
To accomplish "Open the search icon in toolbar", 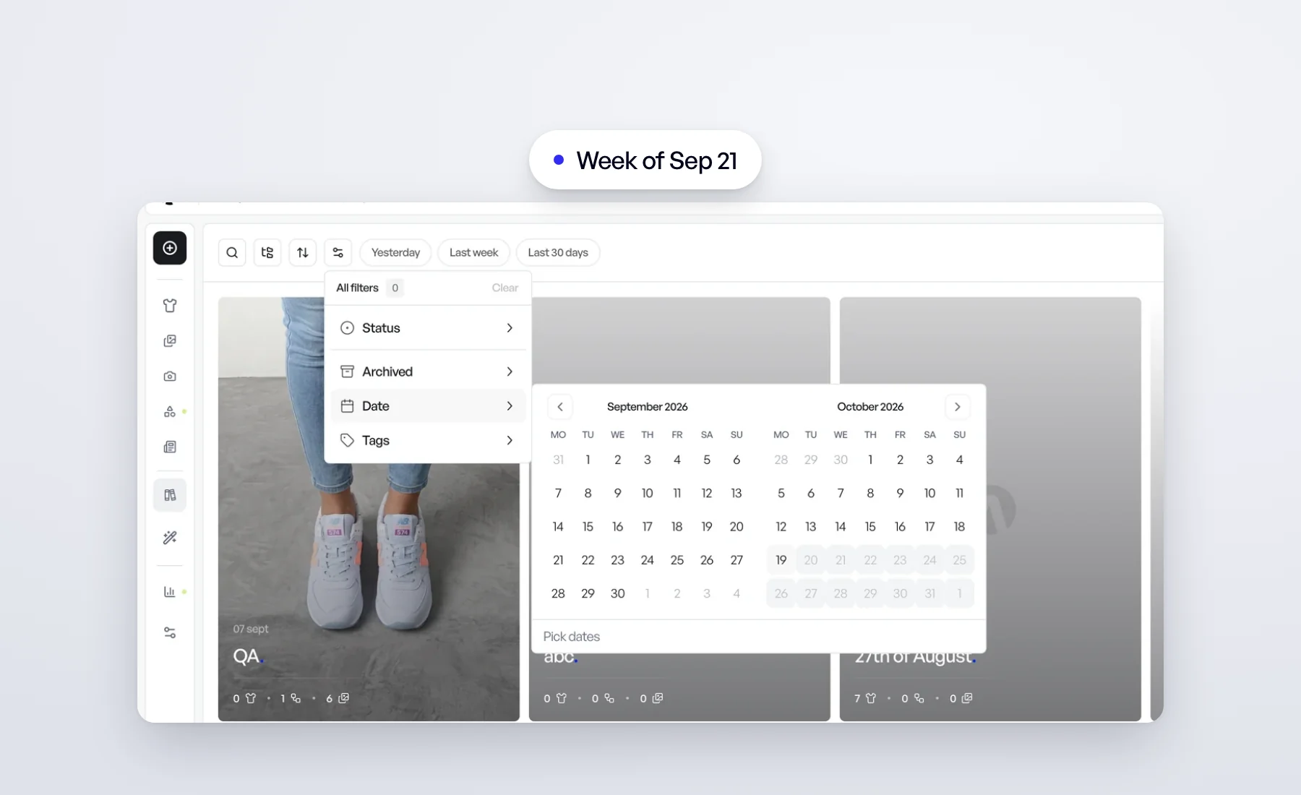I will [232, 252].
